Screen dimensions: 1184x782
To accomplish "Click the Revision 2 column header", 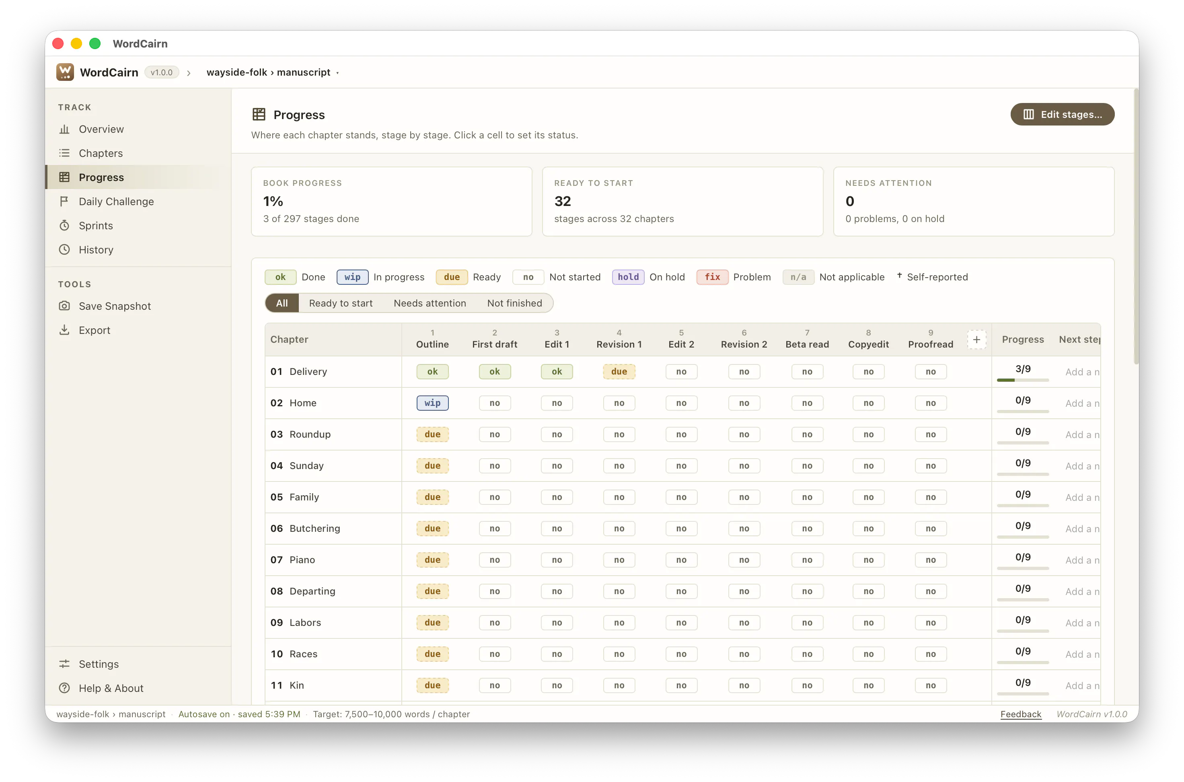I will pos(744,340).
